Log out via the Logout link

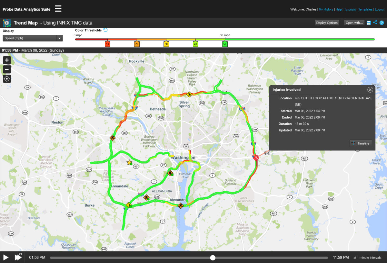(x=379, y=9)
